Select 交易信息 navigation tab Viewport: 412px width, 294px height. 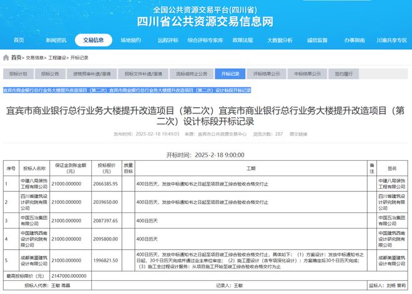[94, 40]
